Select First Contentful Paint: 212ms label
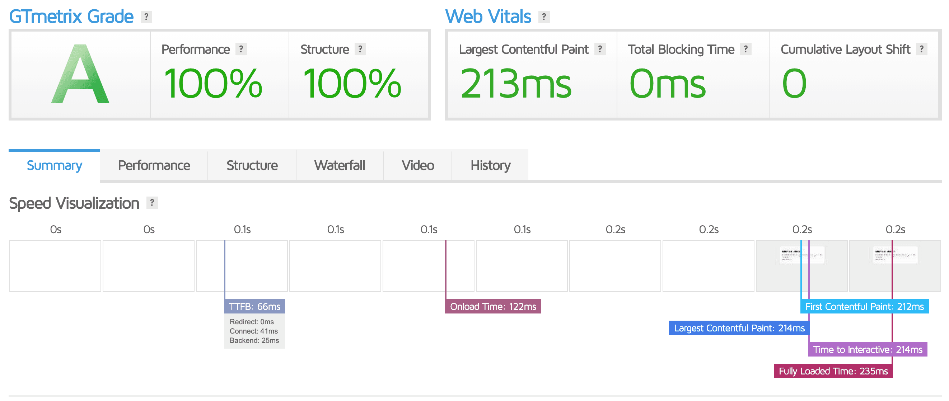The width and height of the screenshot is (949, 401). [x=864, y=306]
